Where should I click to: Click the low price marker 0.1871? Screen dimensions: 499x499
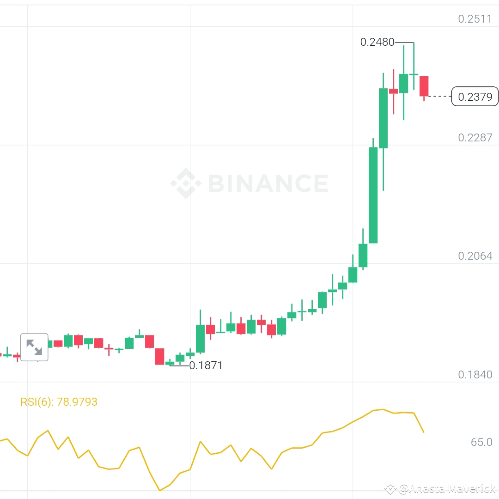point(205,365)
